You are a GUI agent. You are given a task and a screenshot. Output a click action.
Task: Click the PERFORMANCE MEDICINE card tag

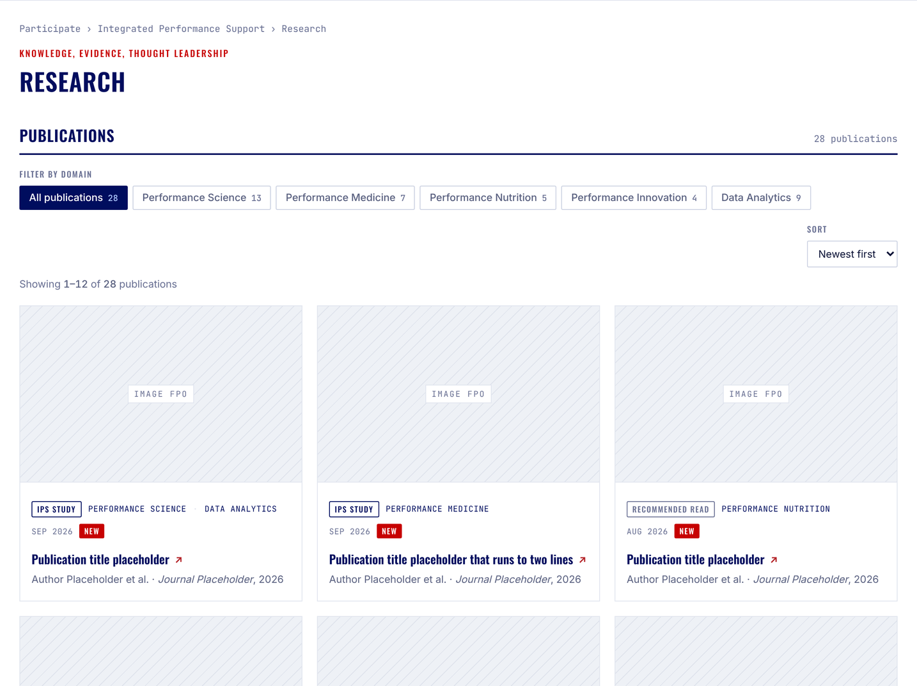437,509
